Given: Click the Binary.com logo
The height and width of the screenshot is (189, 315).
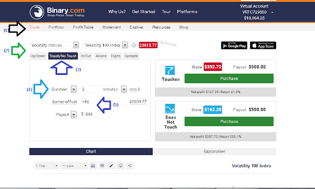Looking at the screenshot, I should pos(57,12).
